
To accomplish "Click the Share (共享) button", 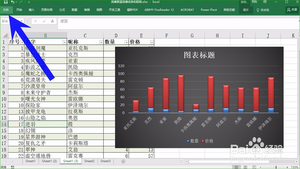I will tap(292, 10).
